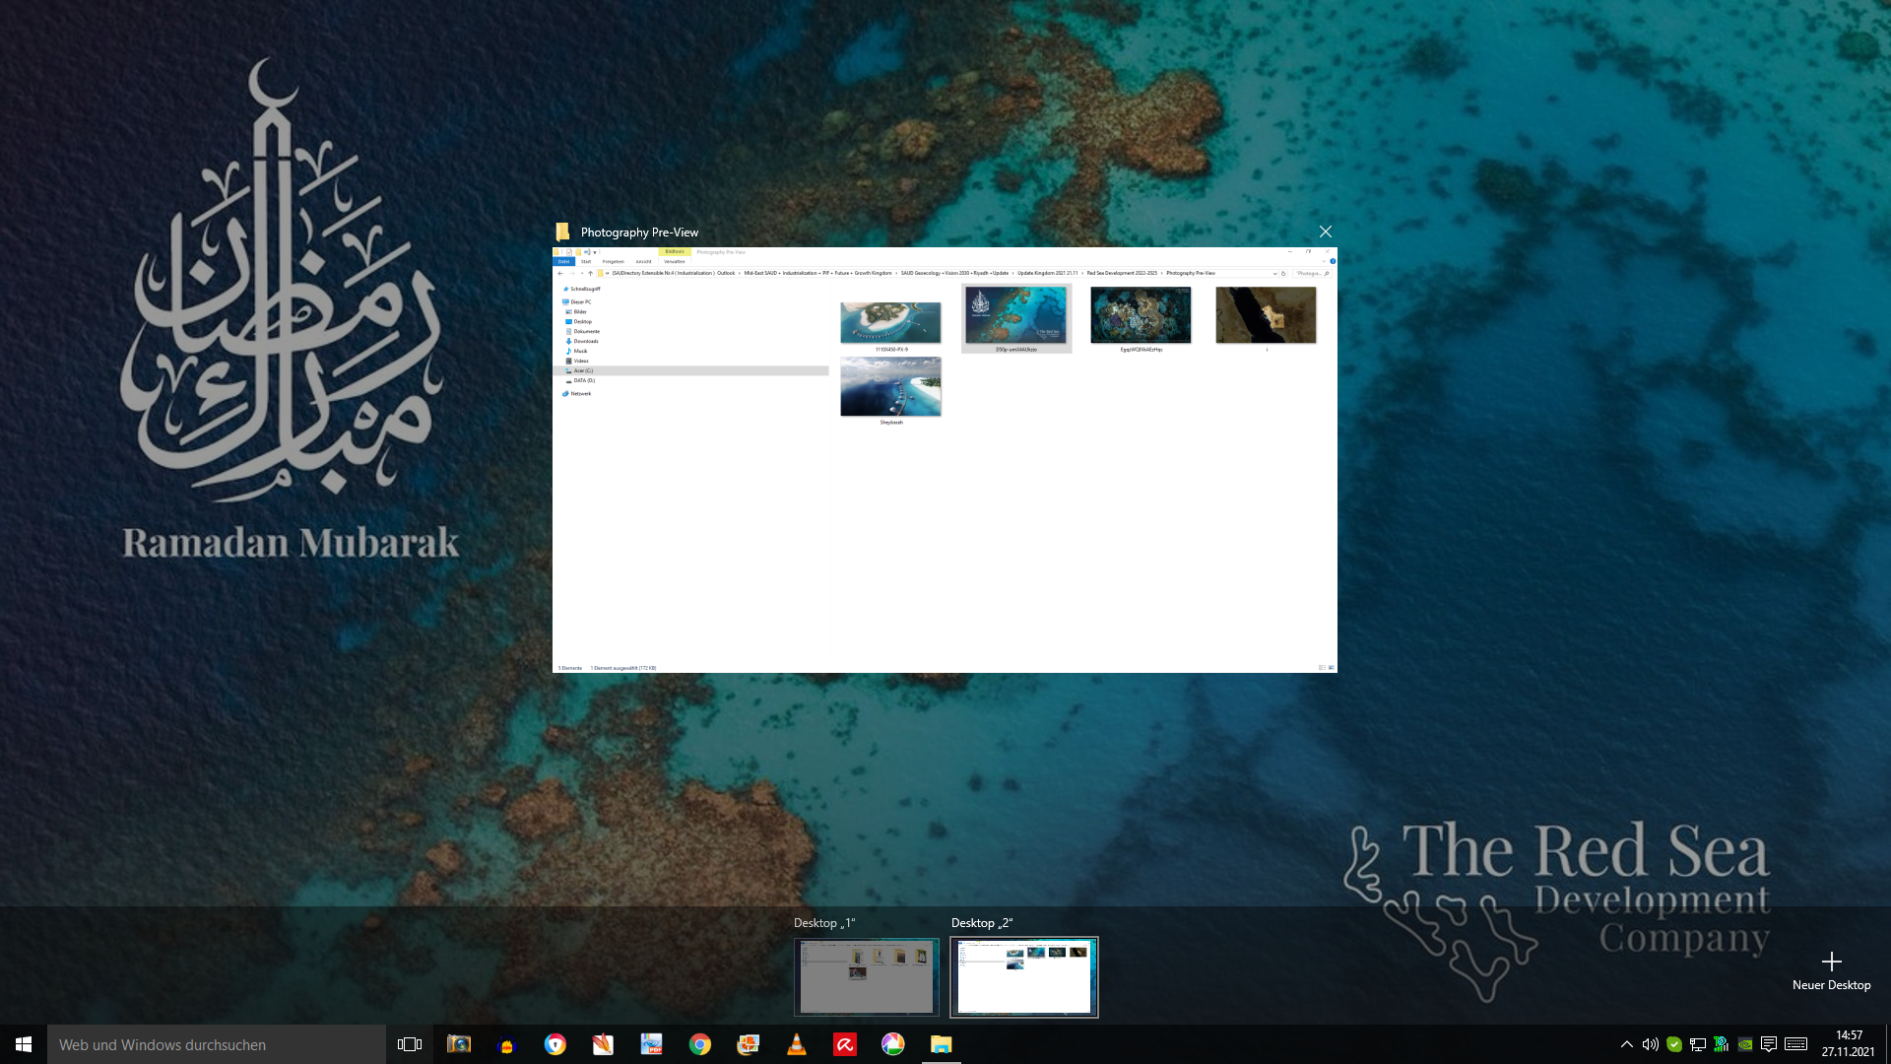The width and height of the screenshot is (1891, 1064).
Task: Click 'Neuer Desktop' to add a desktop
Action: pyautogui.click(x=1831, y=971)
